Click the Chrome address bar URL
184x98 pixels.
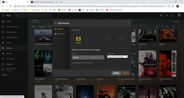coord(97,6)
